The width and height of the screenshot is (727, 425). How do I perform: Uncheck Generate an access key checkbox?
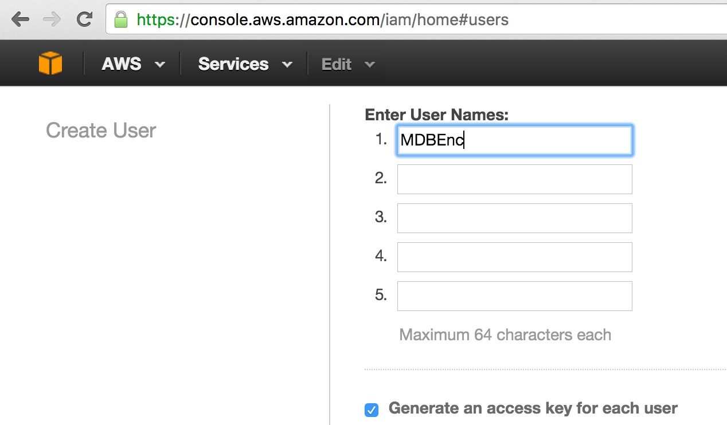coord(372,410)
